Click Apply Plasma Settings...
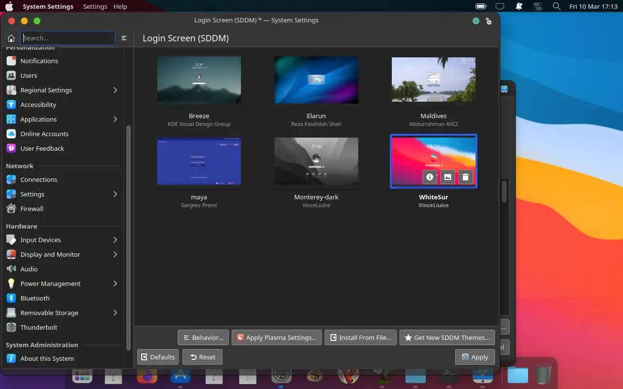The image size is (623, 389). point(276,337)
